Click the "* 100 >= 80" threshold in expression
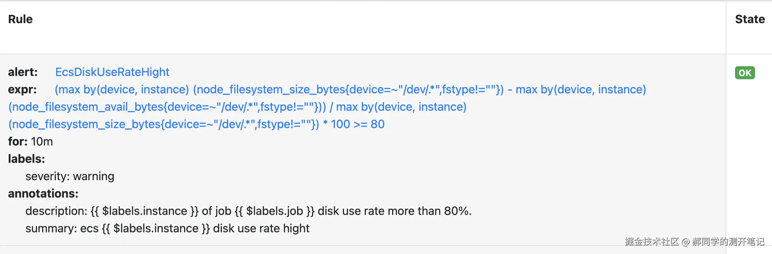The image size is (772, 254). coord(353,124)
